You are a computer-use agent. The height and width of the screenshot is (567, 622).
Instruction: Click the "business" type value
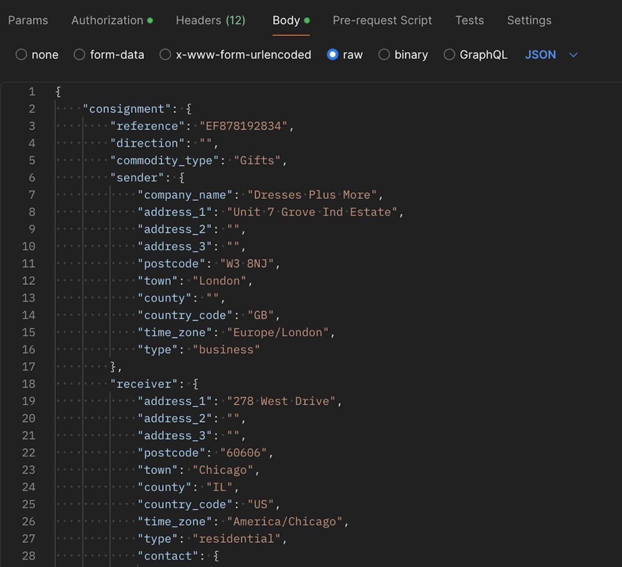pyautogui.click(x=226, y=350)
